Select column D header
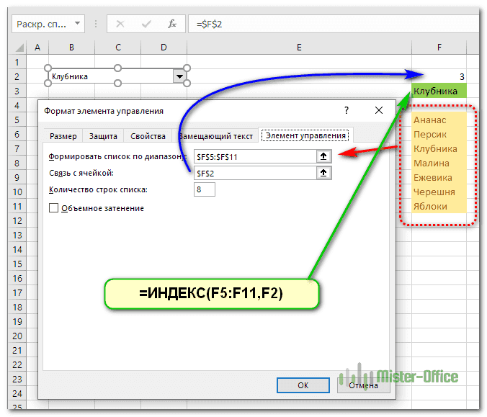 click(x=164, y=48)
